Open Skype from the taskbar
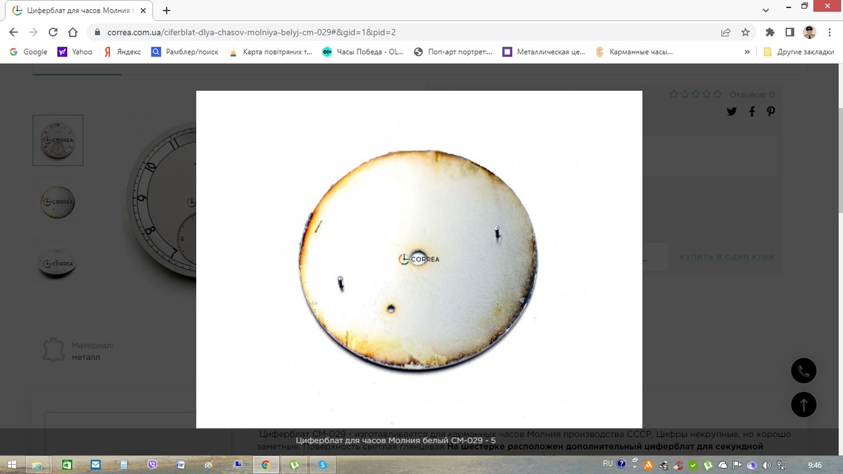The image size is (843, 474). pos(323,465)
